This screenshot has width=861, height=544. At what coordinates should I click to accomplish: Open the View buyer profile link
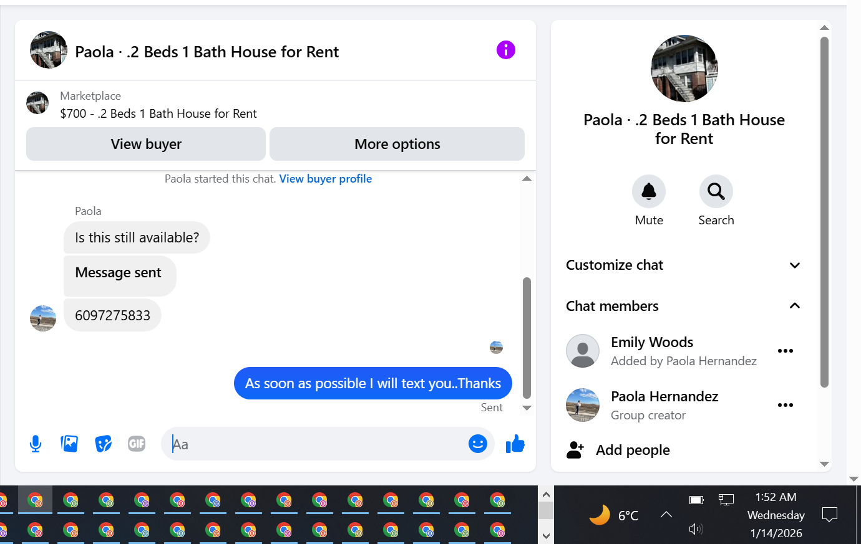click(x=326, y=179)
